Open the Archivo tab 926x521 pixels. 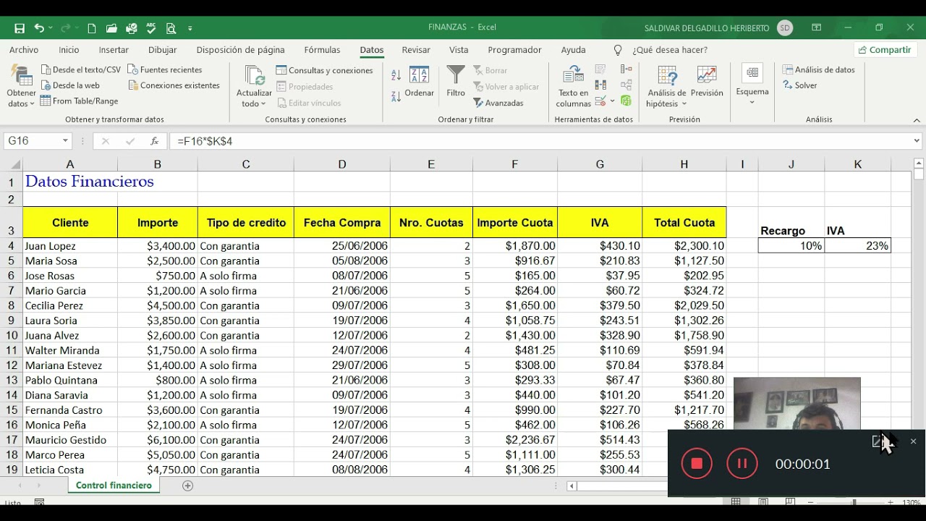pos(24,50)
